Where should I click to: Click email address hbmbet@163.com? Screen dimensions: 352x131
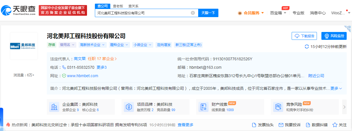click(206, 67)
